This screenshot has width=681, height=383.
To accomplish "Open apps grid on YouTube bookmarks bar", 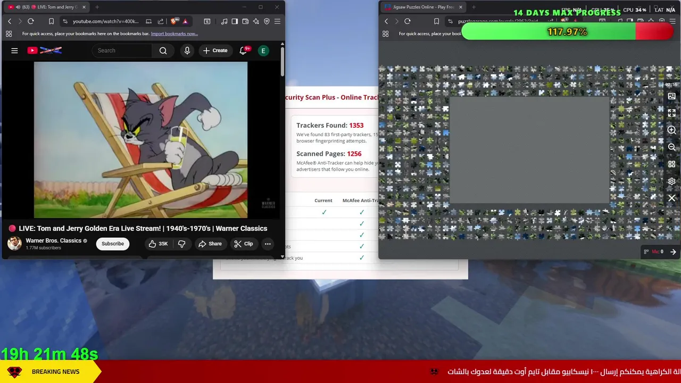I will pos(9,34).
